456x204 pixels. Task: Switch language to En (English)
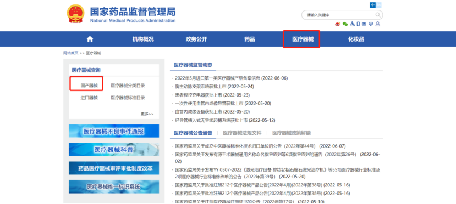point(378,5)
